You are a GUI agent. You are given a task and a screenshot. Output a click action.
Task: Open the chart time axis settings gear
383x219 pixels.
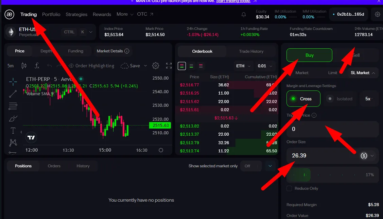(161, 150)
